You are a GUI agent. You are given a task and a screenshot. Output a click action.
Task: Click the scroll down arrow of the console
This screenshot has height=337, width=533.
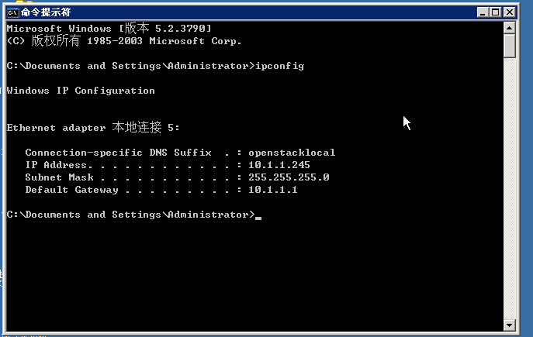tap(509, 325)
